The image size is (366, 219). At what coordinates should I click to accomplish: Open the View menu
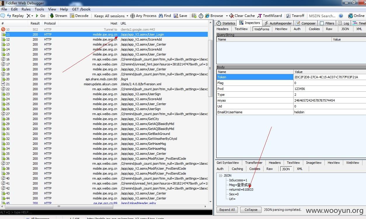(x=52, y=9)
